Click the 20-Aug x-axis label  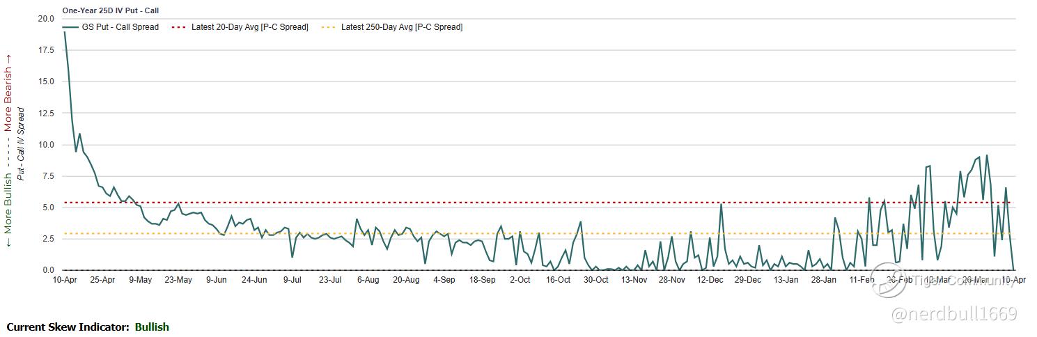(406, 280)
